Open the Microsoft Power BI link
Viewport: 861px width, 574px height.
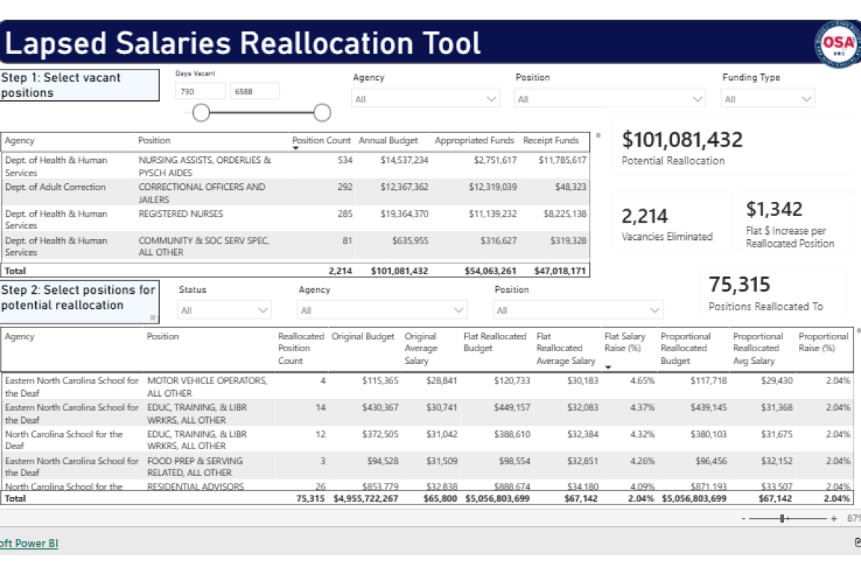click(x=29, y=543)
